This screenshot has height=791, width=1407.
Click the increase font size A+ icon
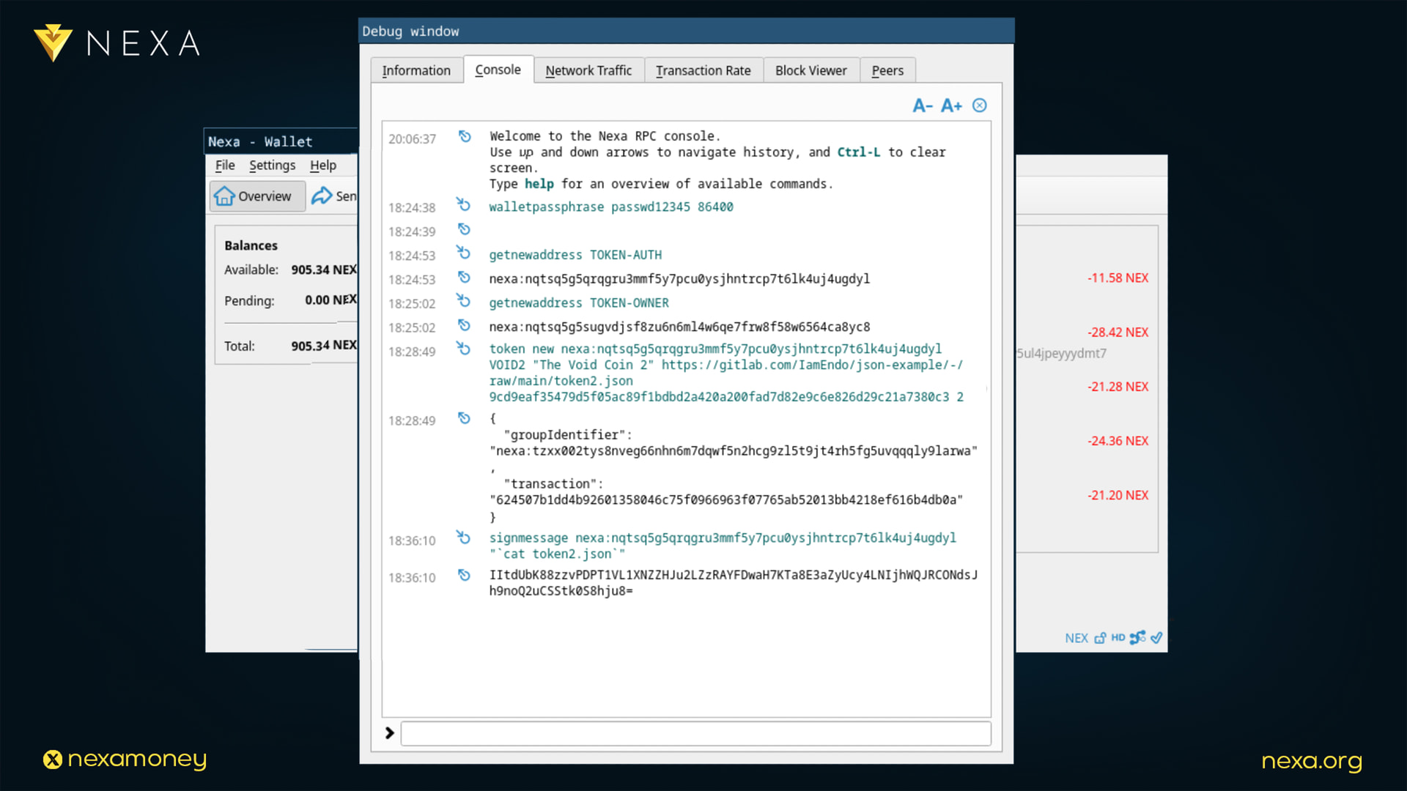click(951, 105)
